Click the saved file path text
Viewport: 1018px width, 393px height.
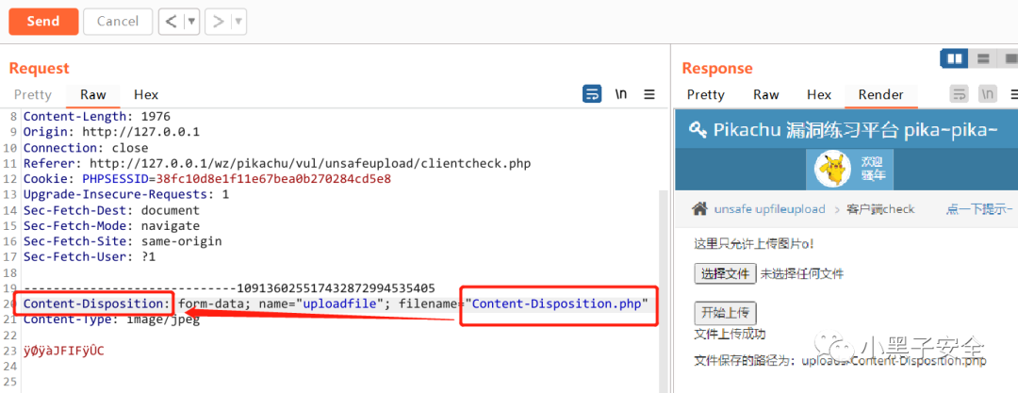click(x=840, y=361)
